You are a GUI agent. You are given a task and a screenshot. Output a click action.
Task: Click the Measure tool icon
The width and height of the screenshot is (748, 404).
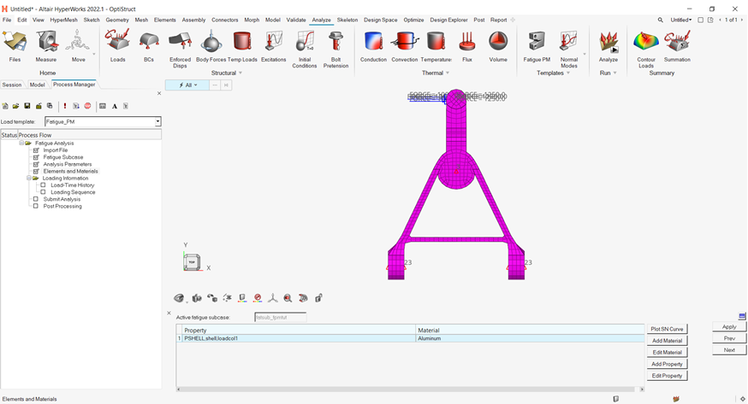tap(46, 43)
